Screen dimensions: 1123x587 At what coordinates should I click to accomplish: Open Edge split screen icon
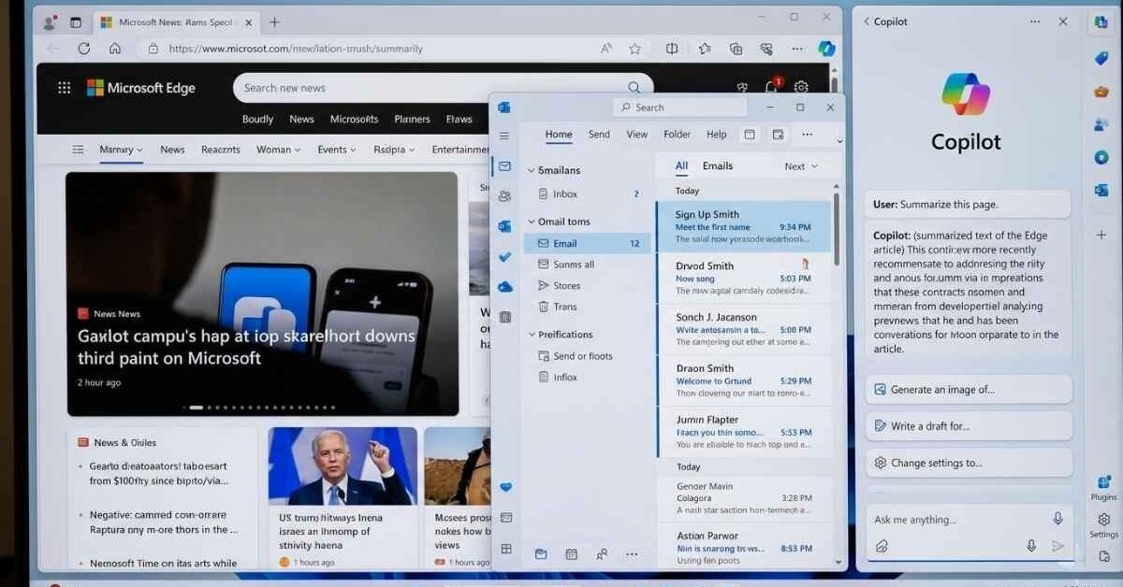tap(672, 49)
